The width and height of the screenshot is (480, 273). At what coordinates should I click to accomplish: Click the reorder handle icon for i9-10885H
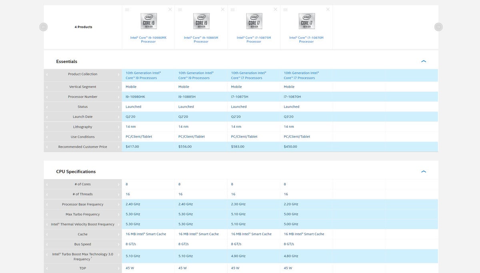pyautogui.click(x=180, y=10)
